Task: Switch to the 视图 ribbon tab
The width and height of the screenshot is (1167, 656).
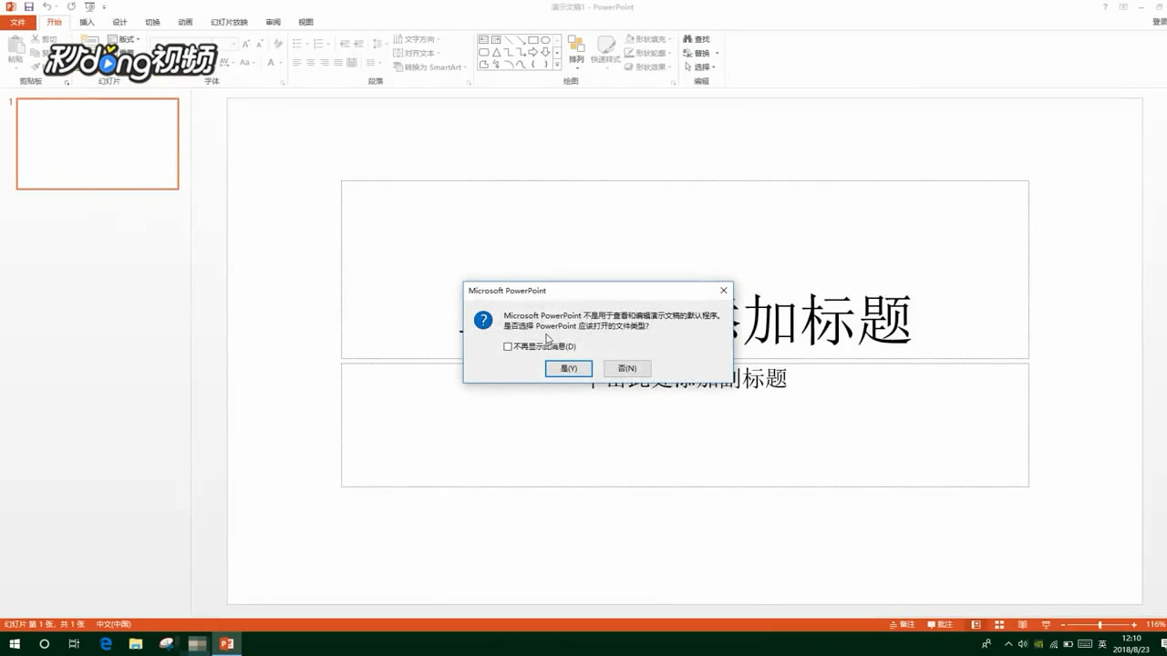Action: coord(305,22)
